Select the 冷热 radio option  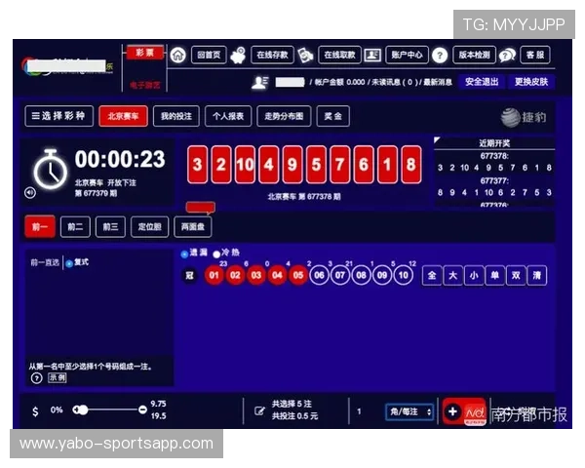[x=216, y=253]
